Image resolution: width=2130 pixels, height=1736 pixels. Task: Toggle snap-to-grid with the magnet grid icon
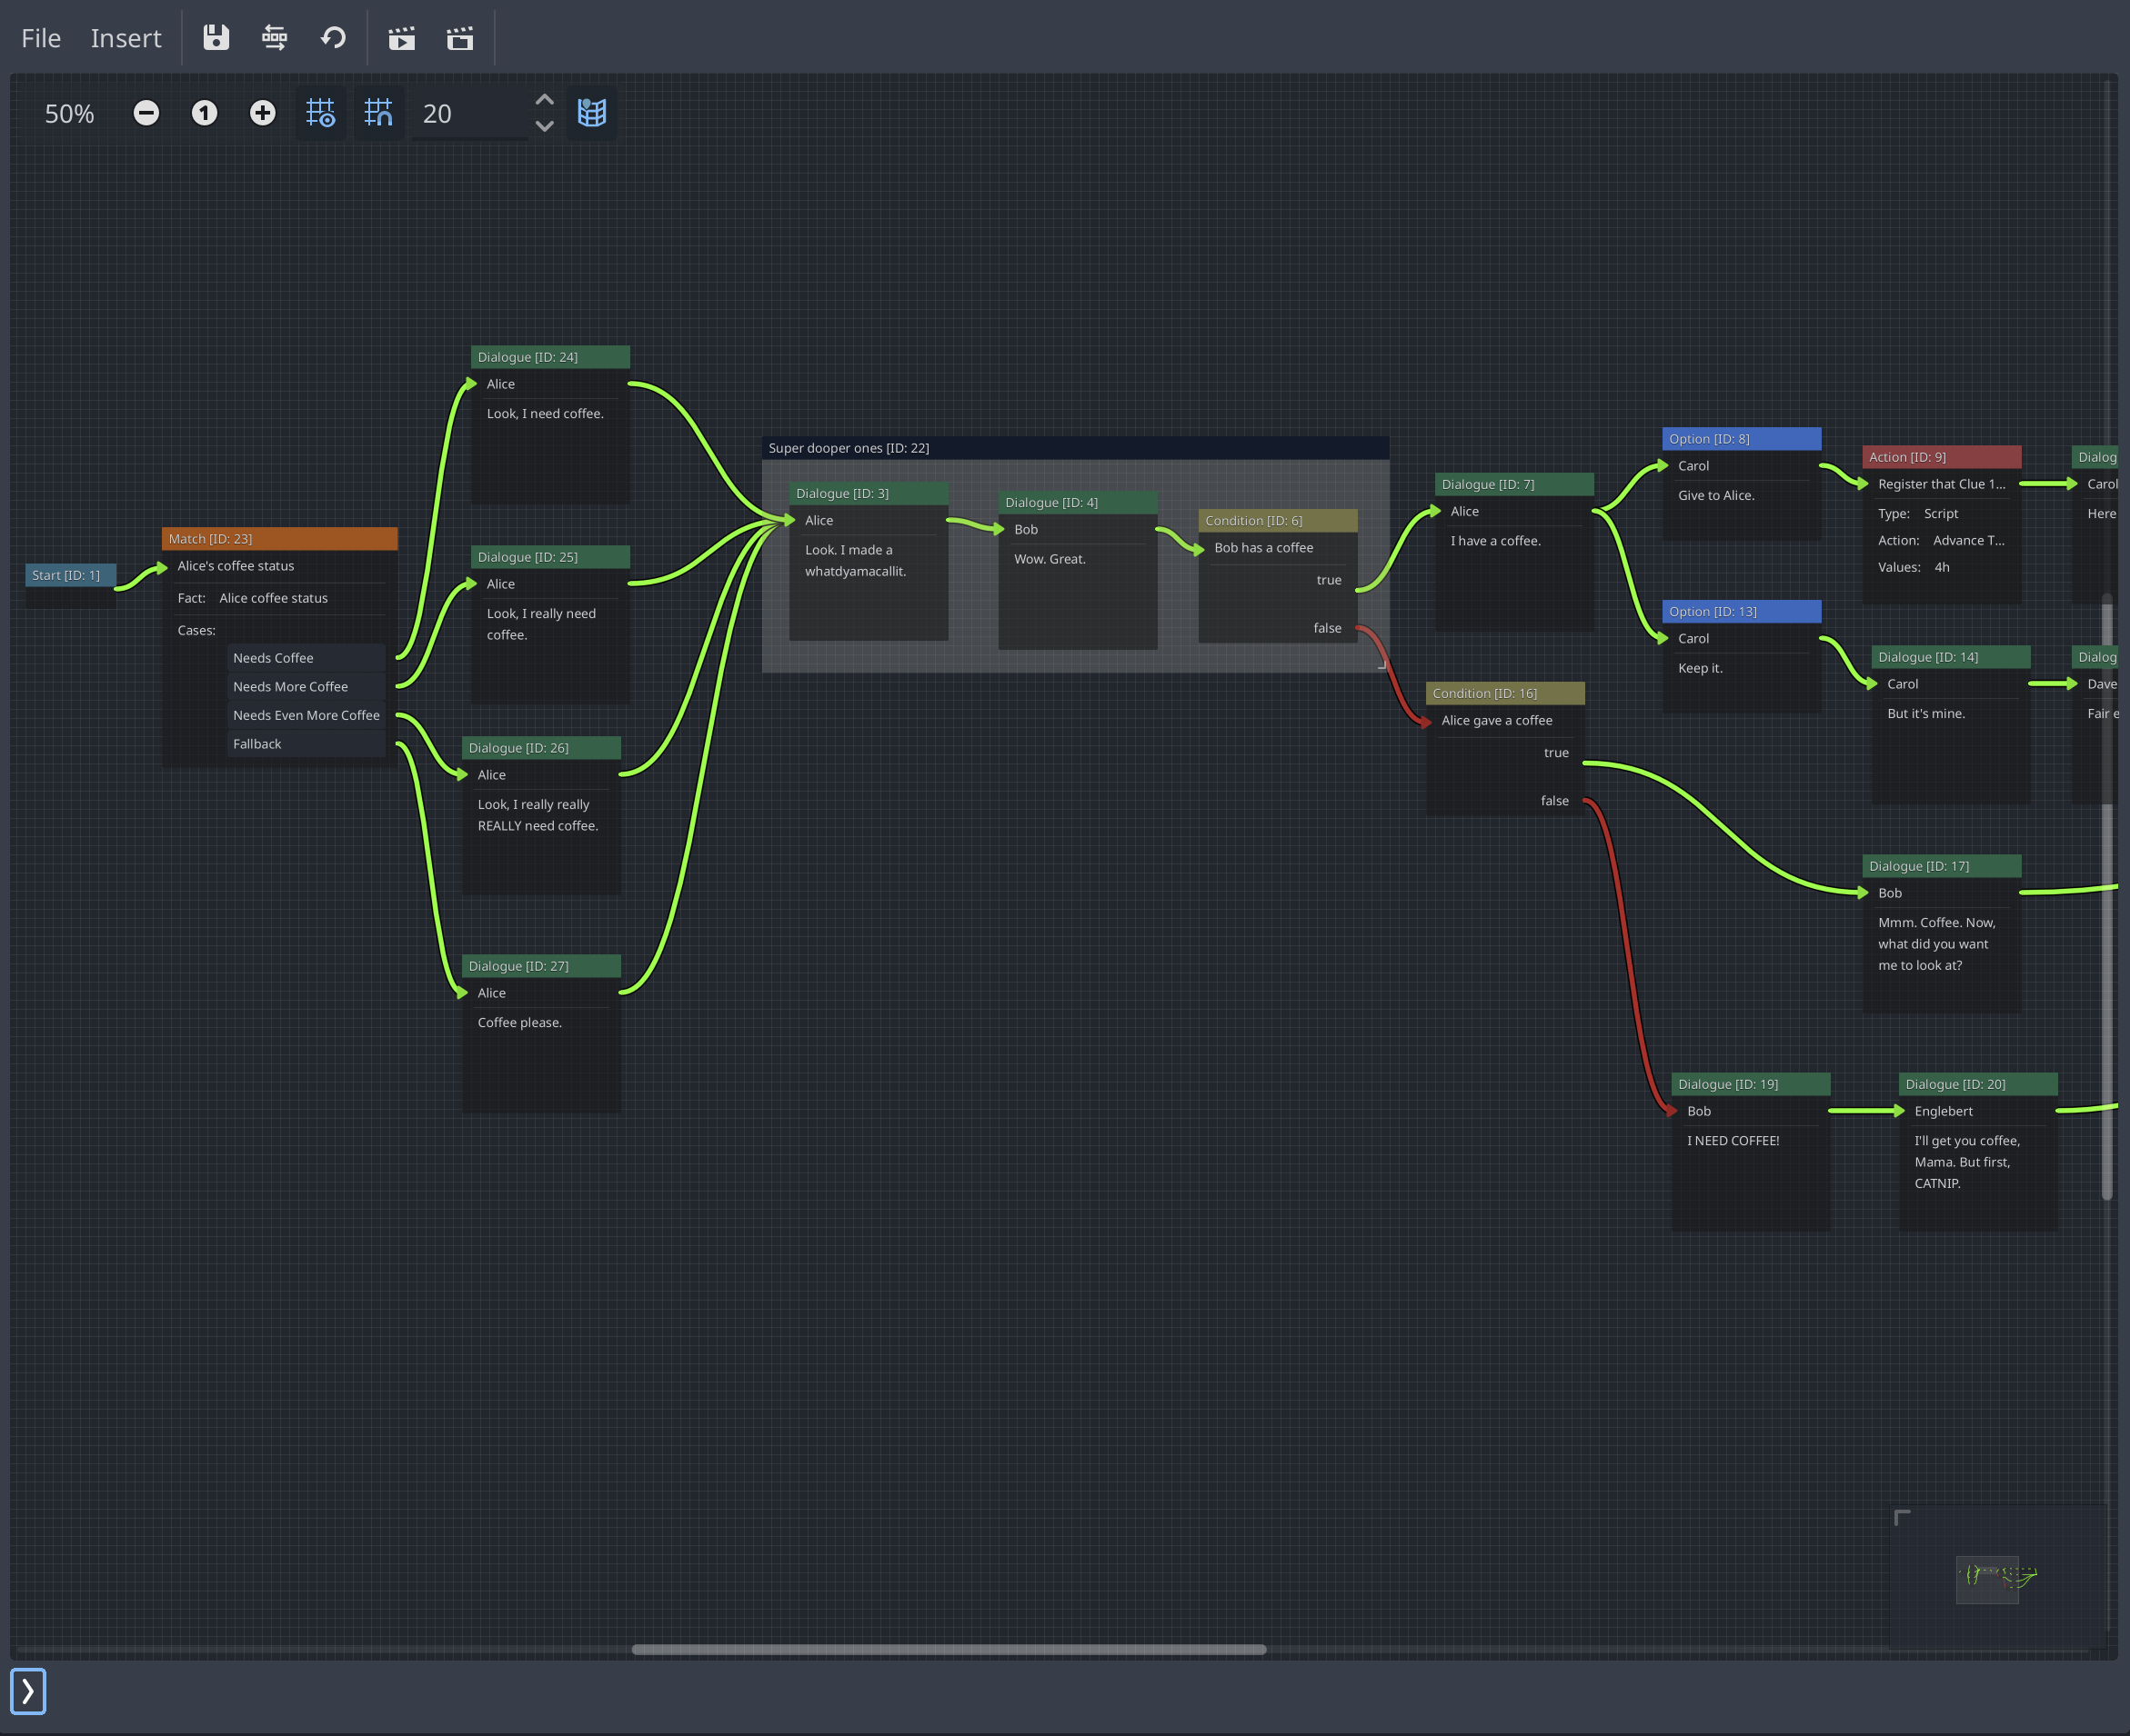tap(378, 113)
